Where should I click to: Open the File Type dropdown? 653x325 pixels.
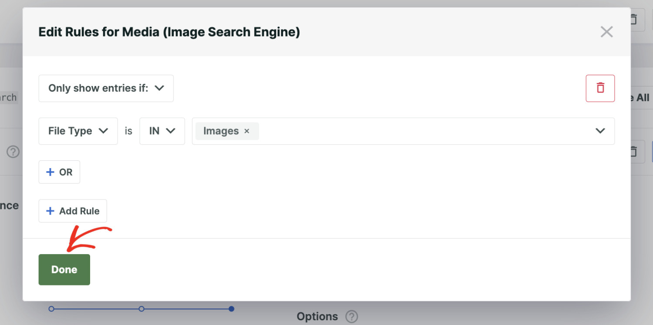pyautogui.click(x=78, y=131)
